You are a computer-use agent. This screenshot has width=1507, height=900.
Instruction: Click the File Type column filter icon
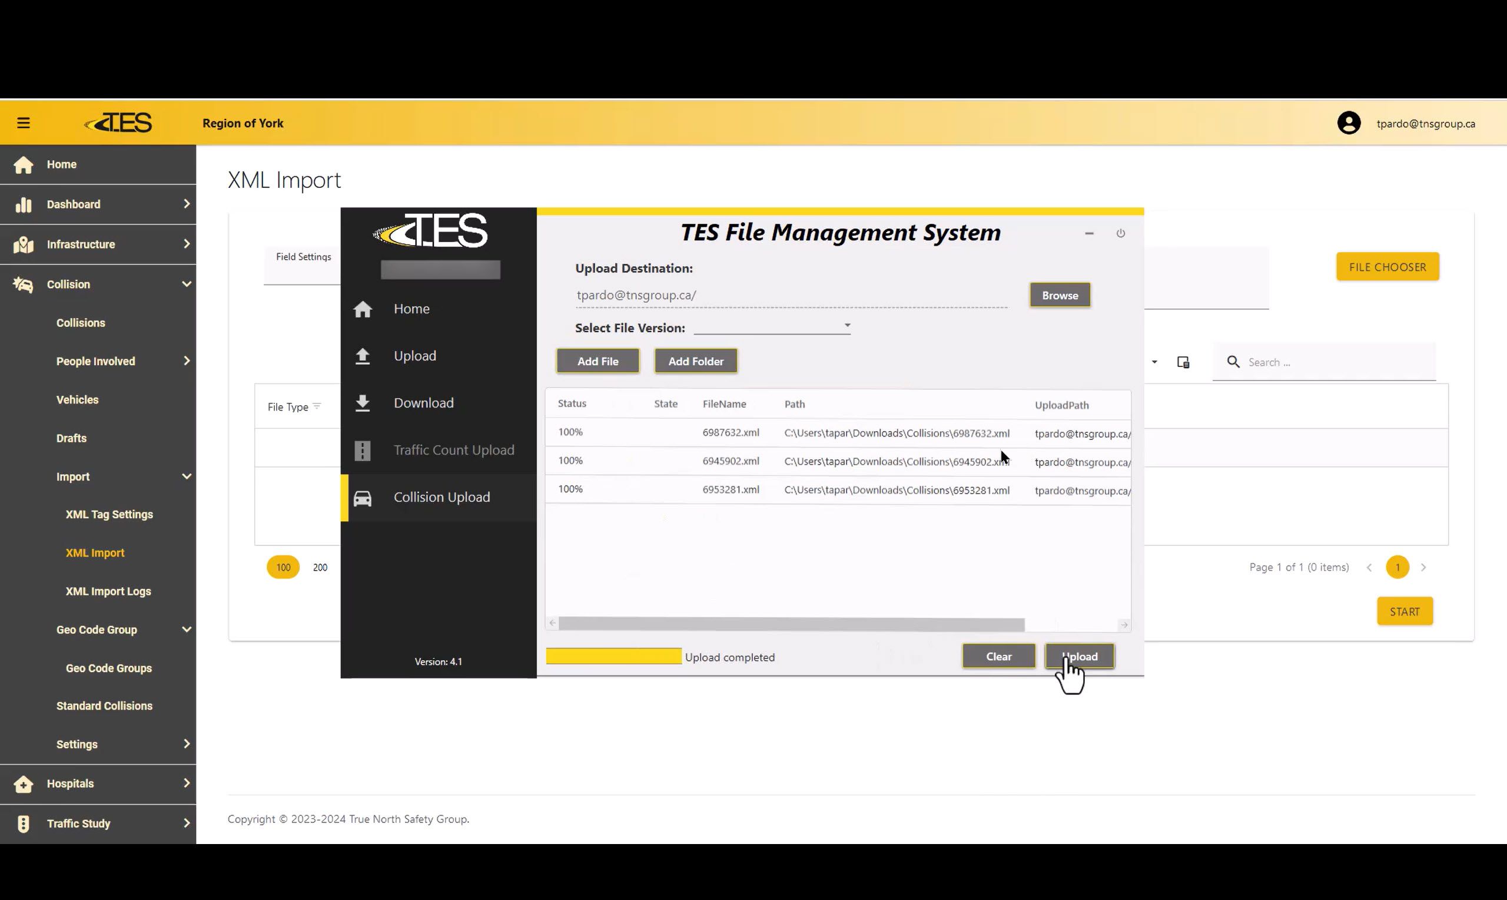click(317, 406)
